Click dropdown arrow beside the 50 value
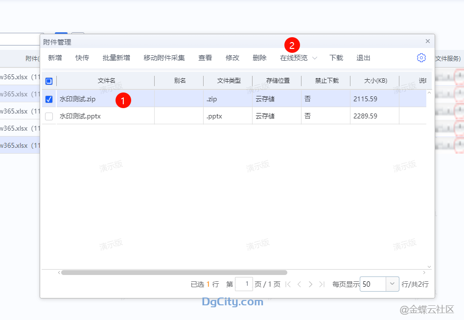The height and width of the screenshot is (320, 464). [x=391, y=284]
